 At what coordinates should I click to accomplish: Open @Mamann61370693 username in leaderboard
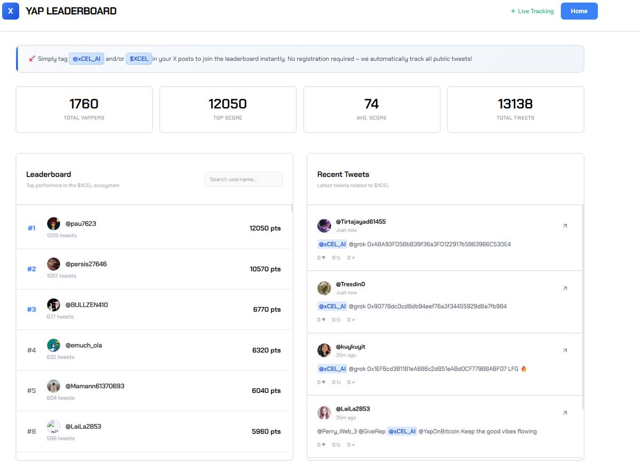pyautogui.click(x=95, y=386)
